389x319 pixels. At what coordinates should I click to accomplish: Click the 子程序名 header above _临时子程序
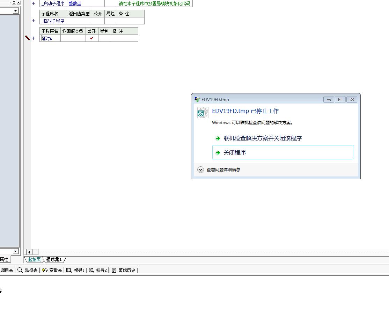pyautogui.click(x=53, y=14)
